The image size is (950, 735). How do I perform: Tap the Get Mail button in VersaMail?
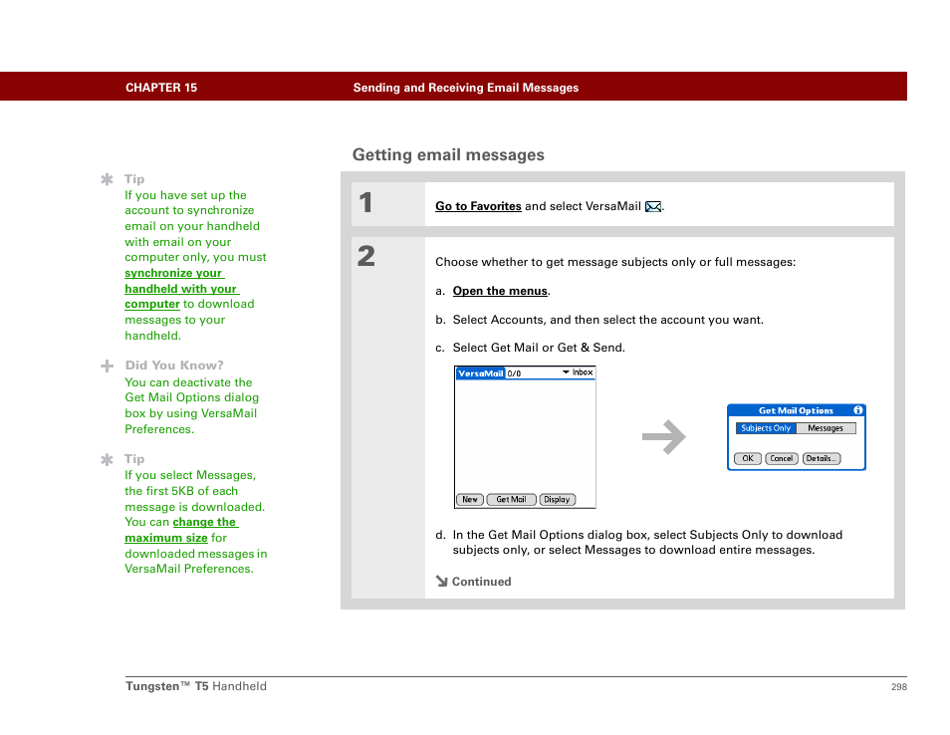[x=511, y=499]
